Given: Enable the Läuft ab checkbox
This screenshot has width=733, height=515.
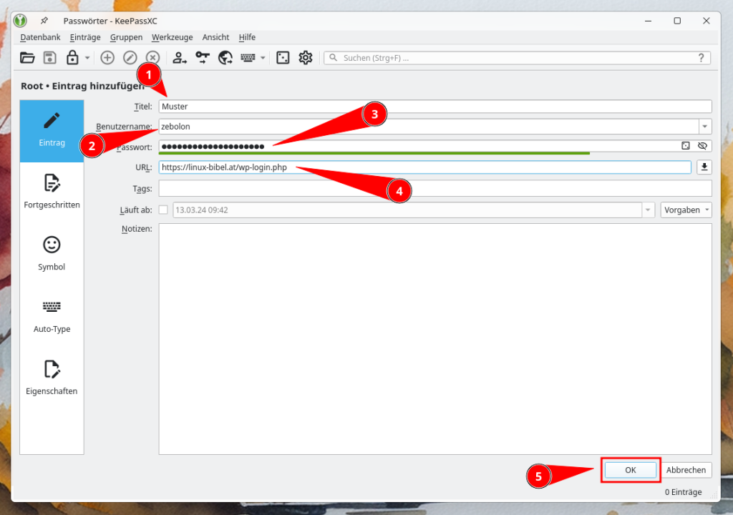Looking at the screenshot, I should (x=163, y=210).
